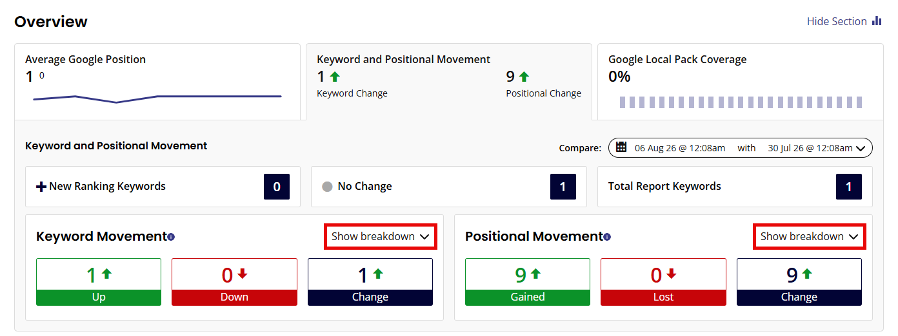Expand Keyword Movement's Show breakdown dropdown
Screen dimensions: 898x336
click(x=381, y=236)
